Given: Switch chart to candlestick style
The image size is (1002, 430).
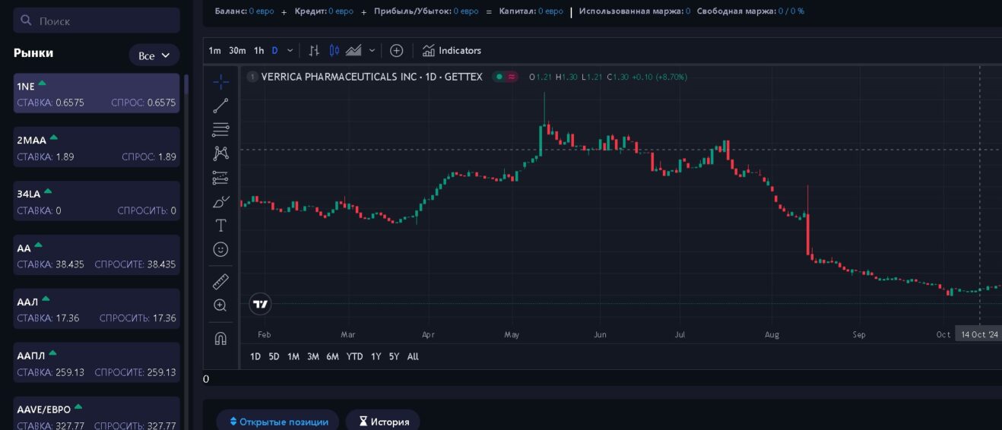Looking at the screenshot, I should 335,51.
